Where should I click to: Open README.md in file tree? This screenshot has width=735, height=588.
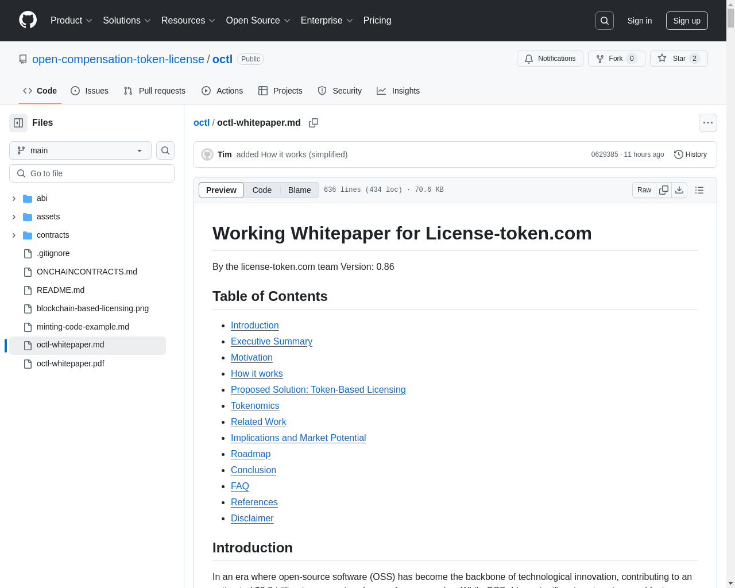tap(60, 290)
